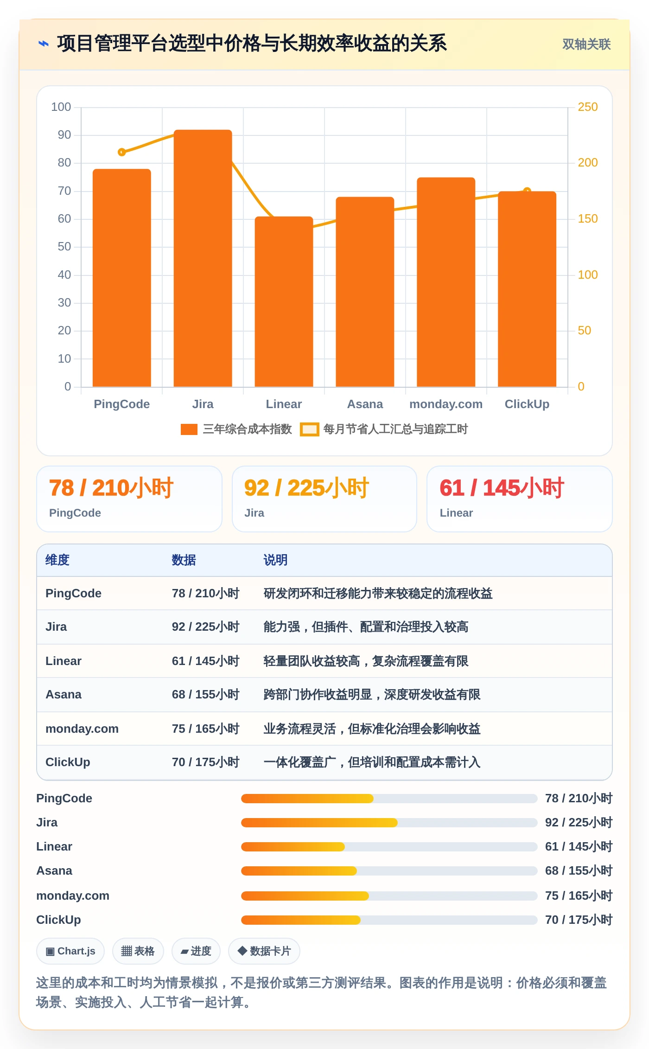Viewport: 649px width, 1049px height.
Task: Click the PingCode row name in the table
Action: [x=74, y=594]
